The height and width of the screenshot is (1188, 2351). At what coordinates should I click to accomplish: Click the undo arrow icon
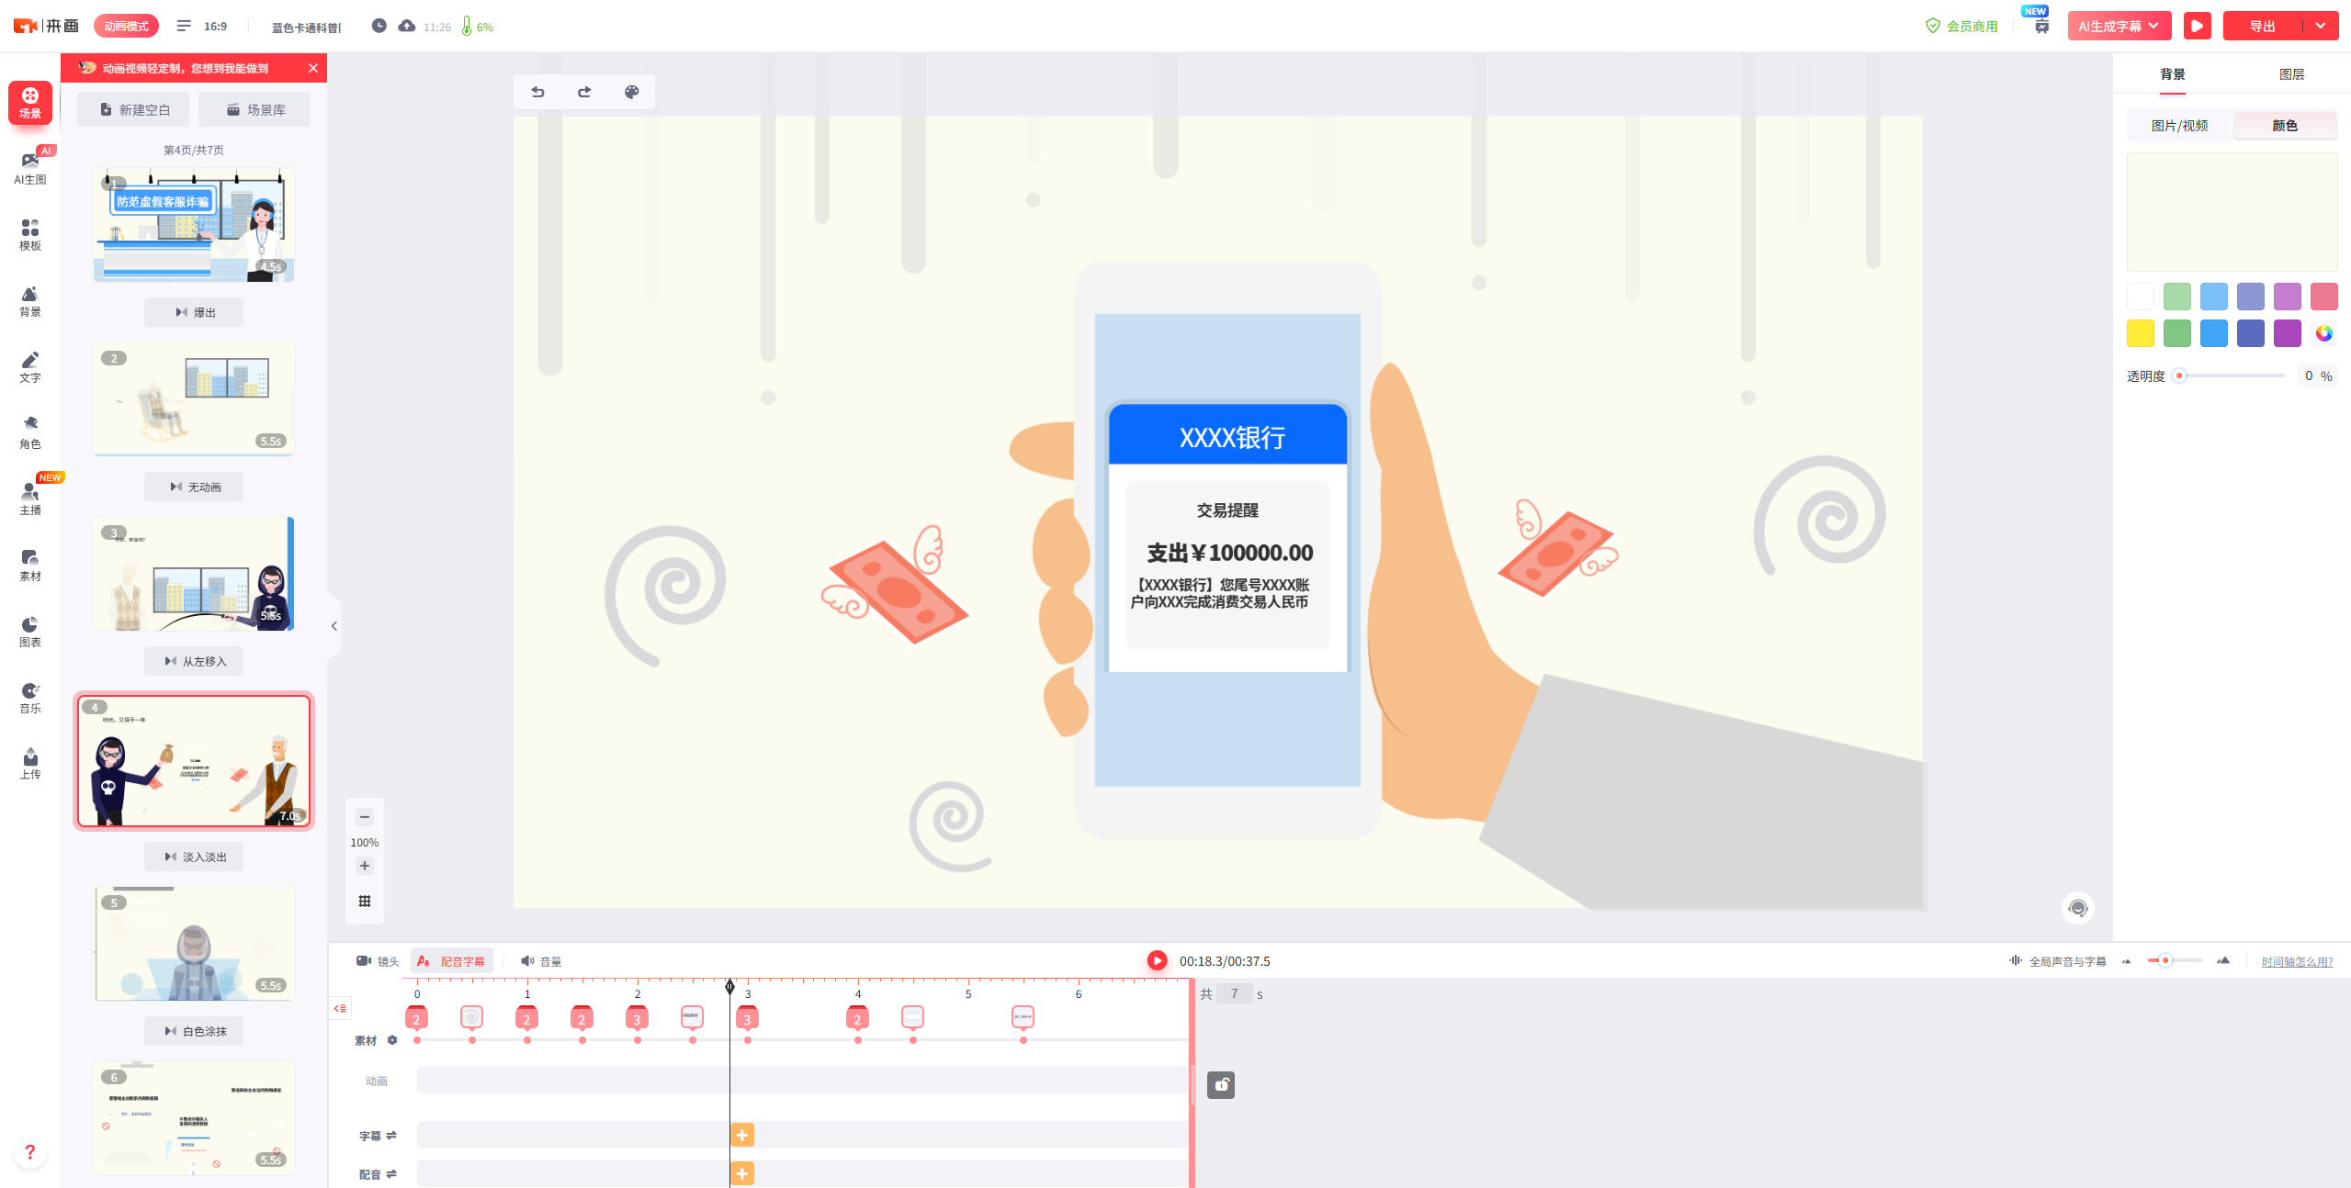click(538, 92)
